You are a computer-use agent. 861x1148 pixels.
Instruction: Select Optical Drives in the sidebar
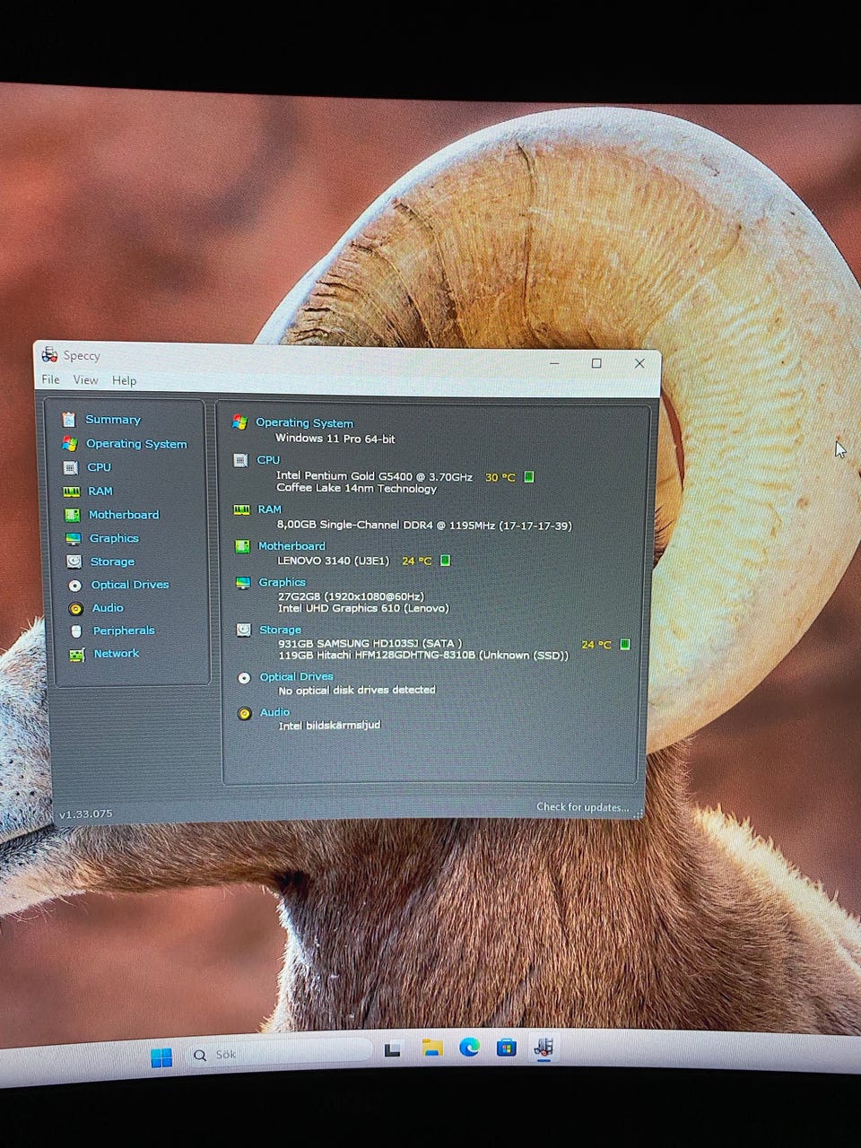pyautogui.click(x=130, y=585)
